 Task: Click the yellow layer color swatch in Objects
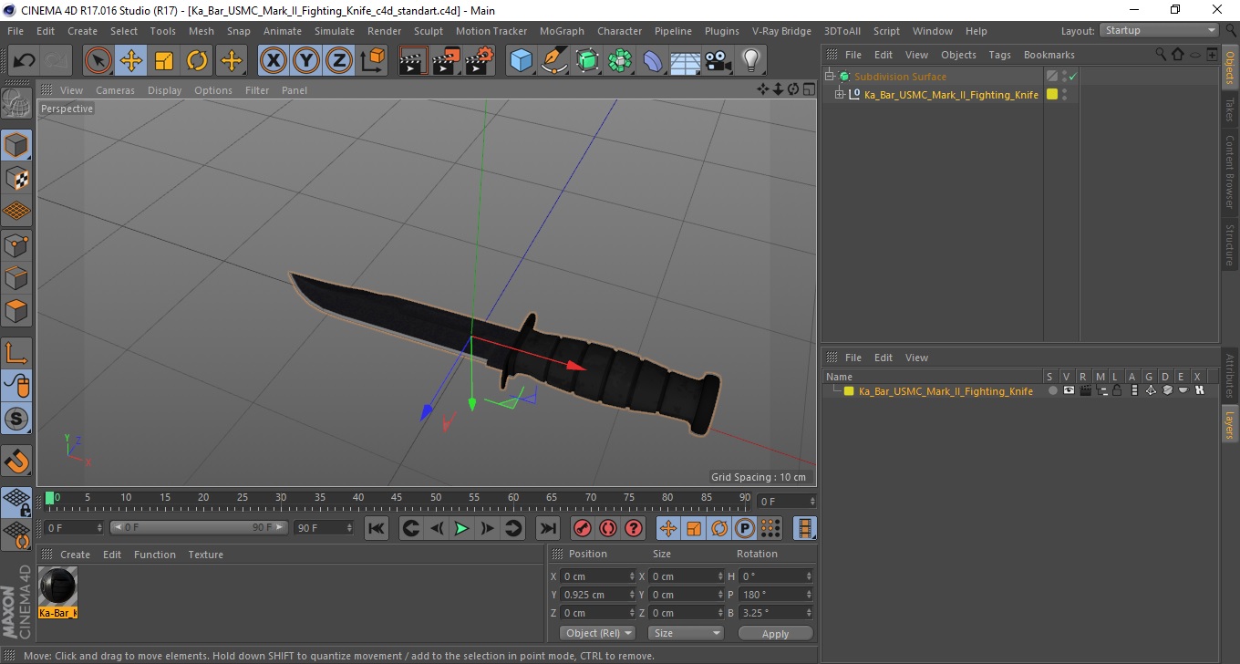(x=1052, y=95)
